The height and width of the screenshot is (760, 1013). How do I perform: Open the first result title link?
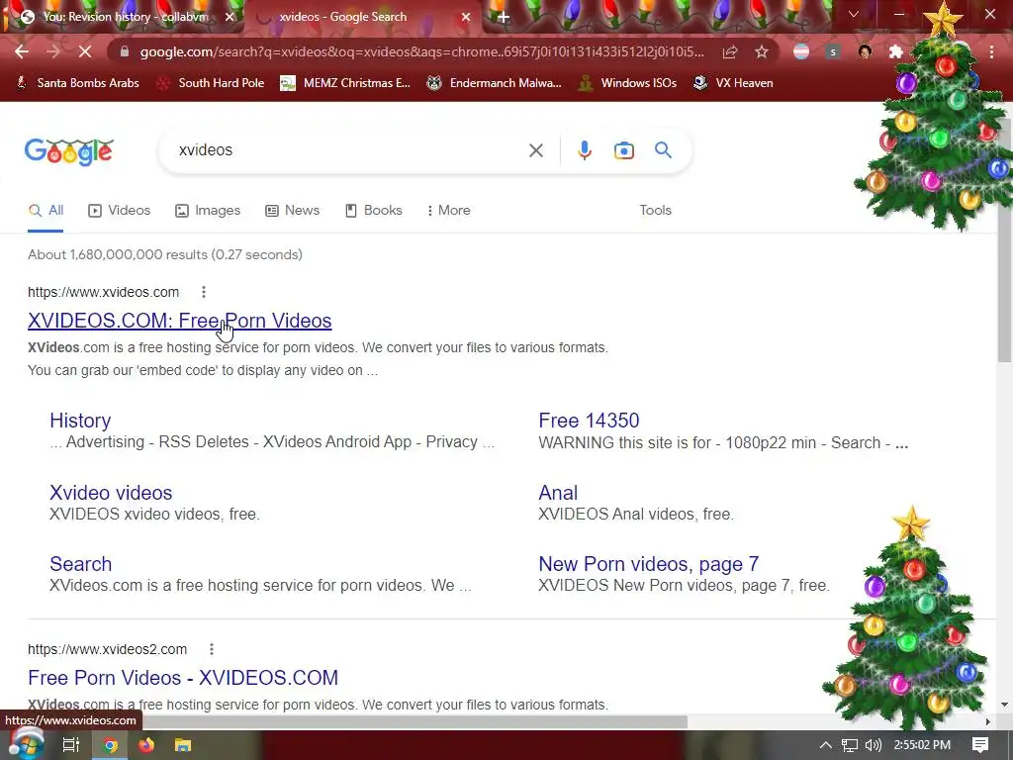pyautogui.click(x=180, y=321)
